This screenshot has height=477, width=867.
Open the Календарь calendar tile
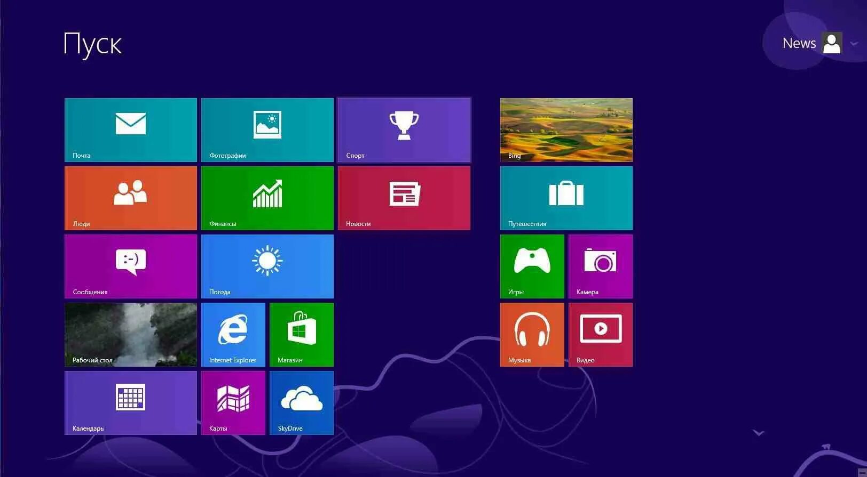[131, 403]
